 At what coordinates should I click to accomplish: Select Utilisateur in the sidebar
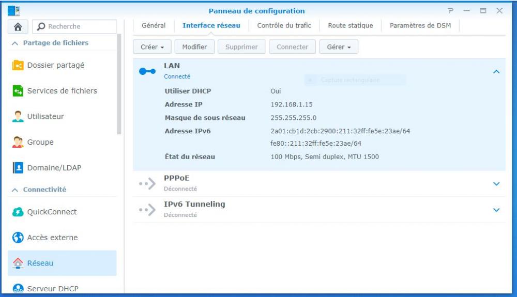[62, 117]
